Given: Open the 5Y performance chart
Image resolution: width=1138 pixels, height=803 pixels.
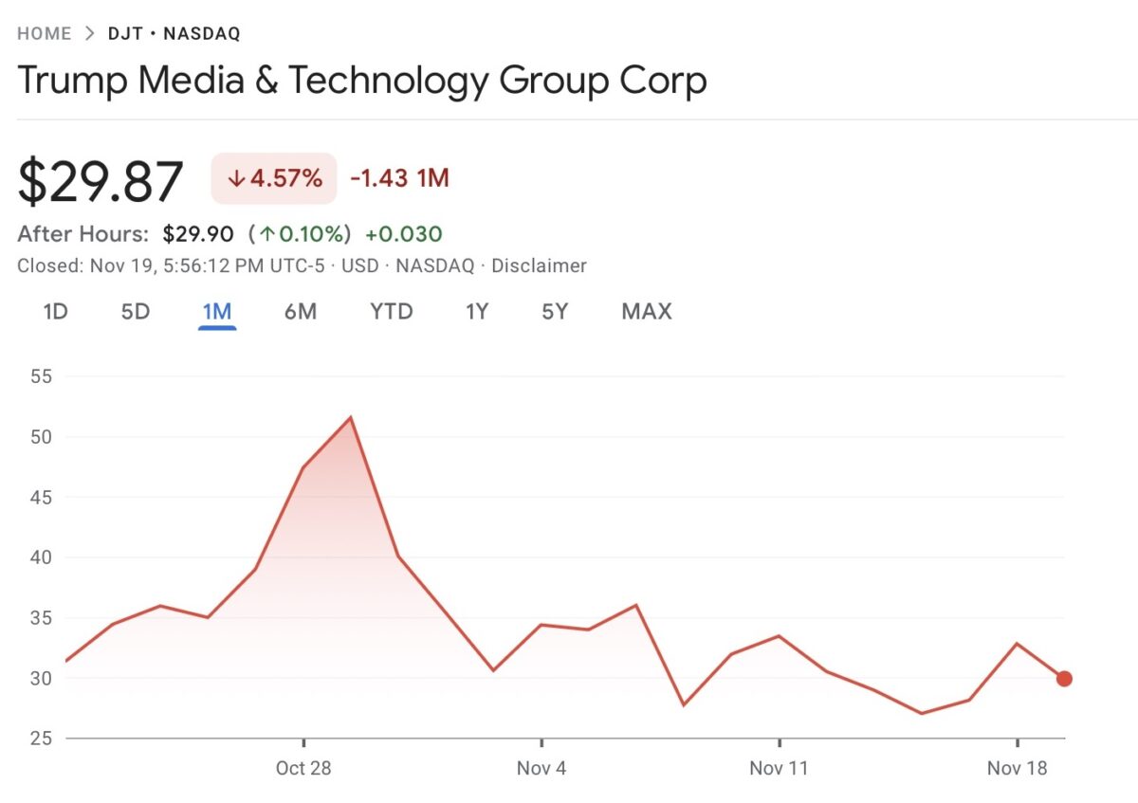Looking at the screenshot, I should click(554, 311).
